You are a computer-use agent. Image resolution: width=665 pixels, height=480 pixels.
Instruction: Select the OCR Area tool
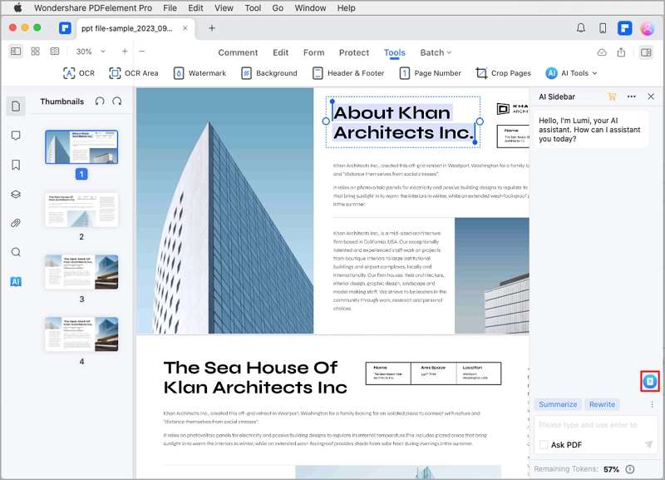134,73
